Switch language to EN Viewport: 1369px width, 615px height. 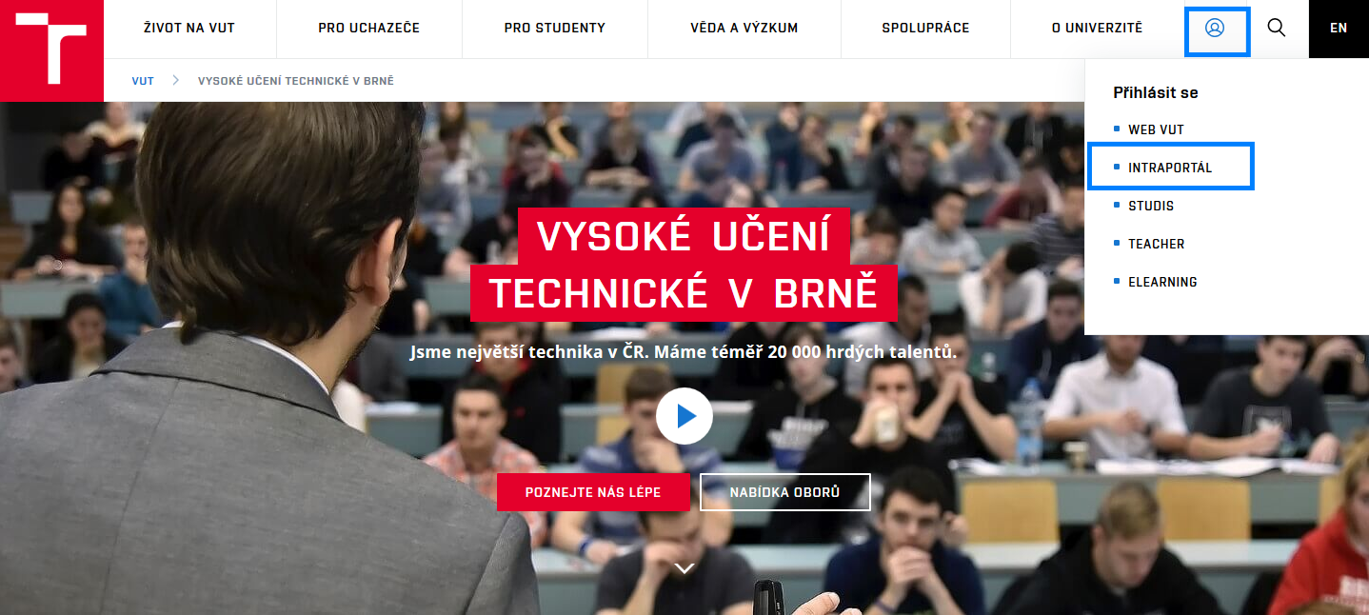click(x=1339, y=29)
